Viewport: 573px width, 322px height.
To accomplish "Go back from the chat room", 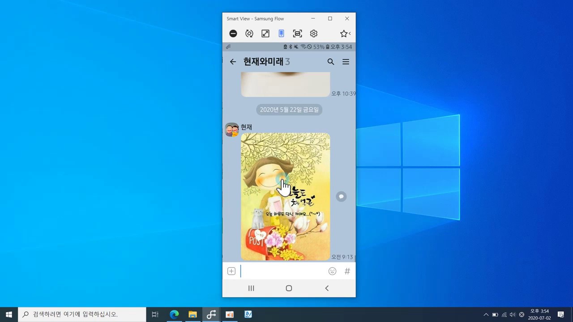I will (233, 62).
